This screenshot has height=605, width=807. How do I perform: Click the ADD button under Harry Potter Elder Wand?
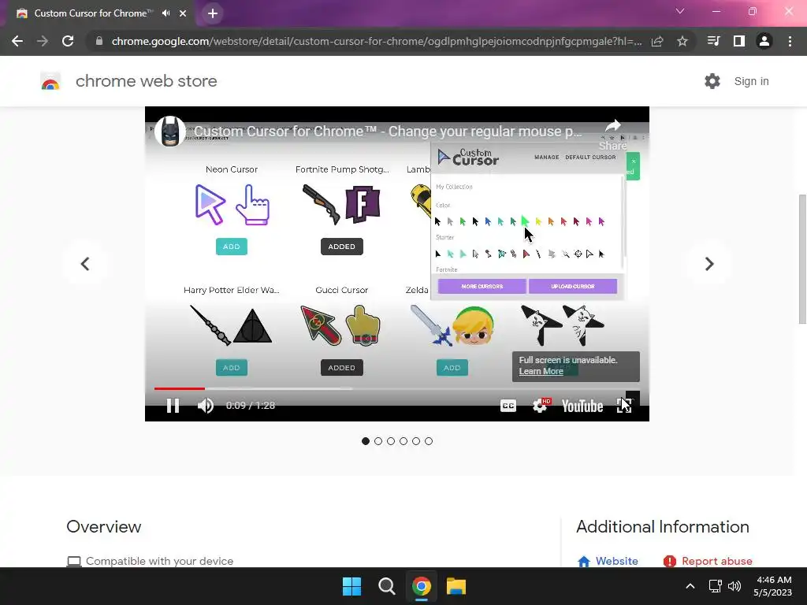pyautogui.click(x=232, y=367)
